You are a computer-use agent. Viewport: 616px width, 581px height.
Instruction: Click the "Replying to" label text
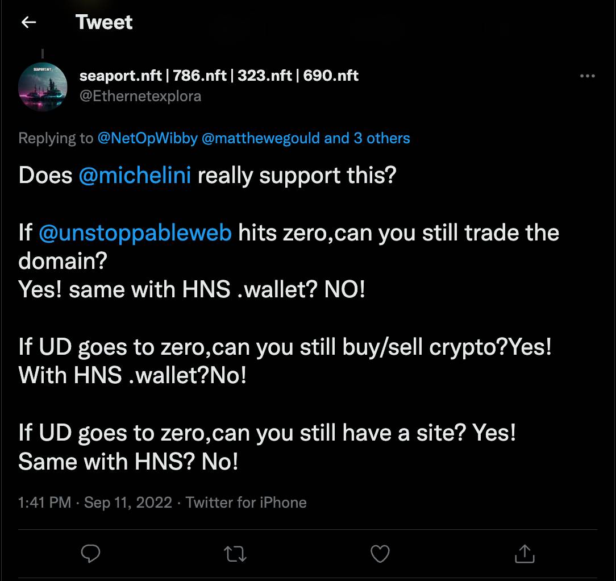[56, 138]
